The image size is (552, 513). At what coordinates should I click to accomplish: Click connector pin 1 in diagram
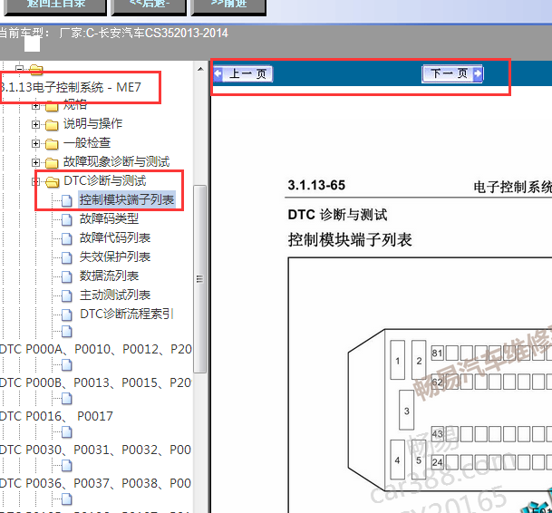tap(397, 360)
